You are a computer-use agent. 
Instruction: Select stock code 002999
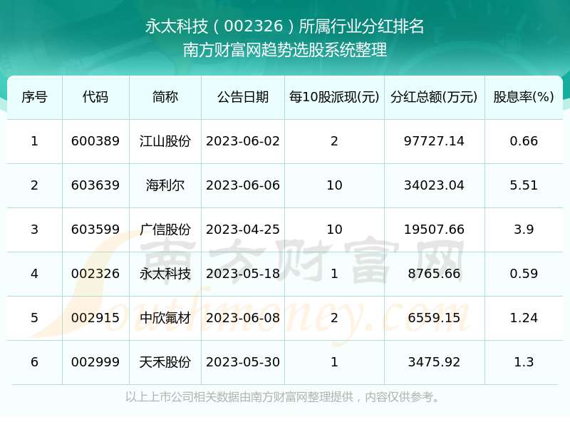(x=95, y=362)
